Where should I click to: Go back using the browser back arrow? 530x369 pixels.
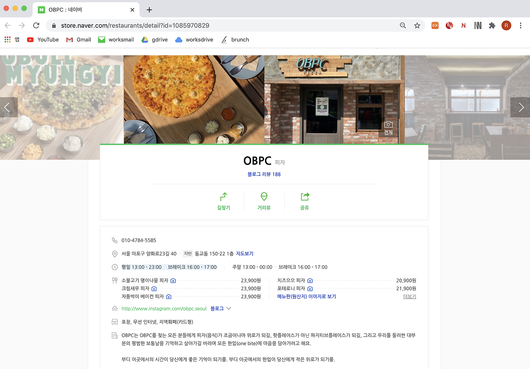click(x=7, y=25)
